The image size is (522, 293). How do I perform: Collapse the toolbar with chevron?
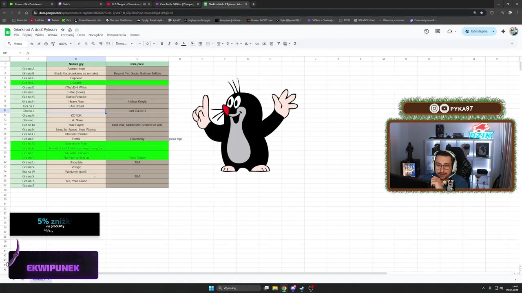pos(512,44)
